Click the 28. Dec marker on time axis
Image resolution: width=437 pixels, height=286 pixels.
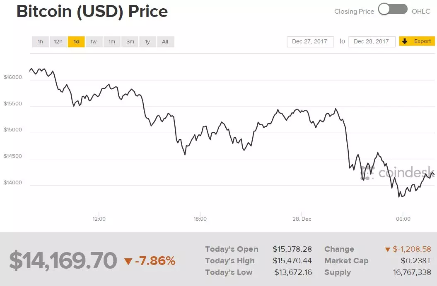[x=301, y=219]
